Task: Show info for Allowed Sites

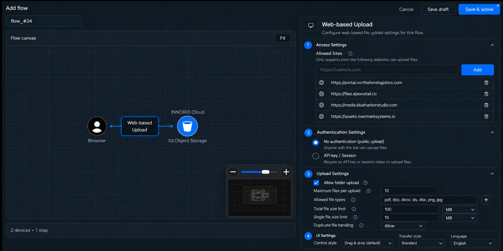Action: coord(350,53)
